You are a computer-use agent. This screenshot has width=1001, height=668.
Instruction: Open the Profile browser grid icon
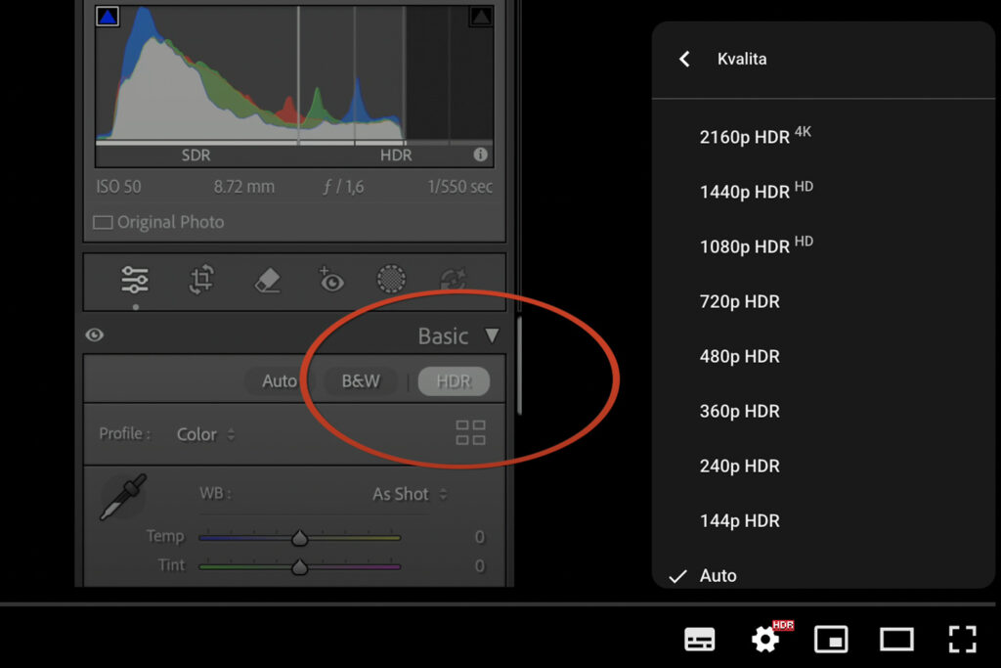470,432
